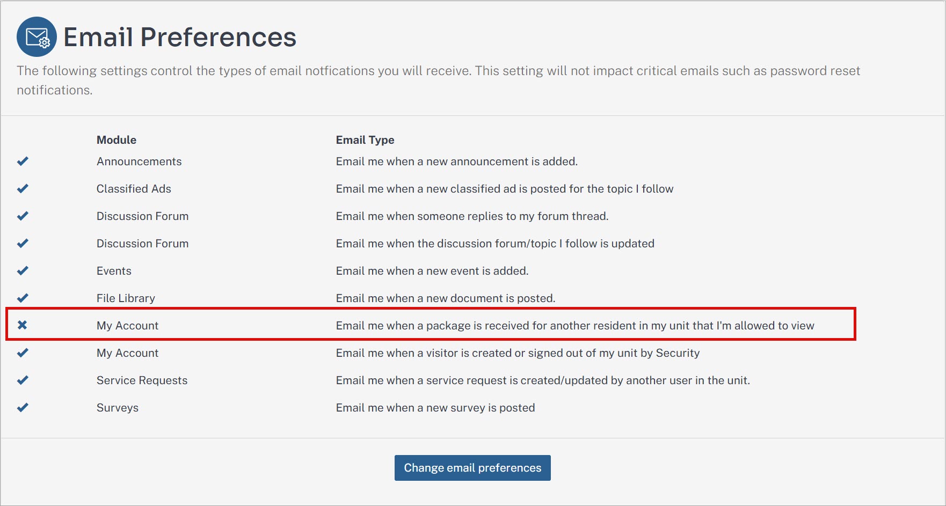946x506 pixels.
Task: Click the Service Requests module label
Action: coord(142,380)
